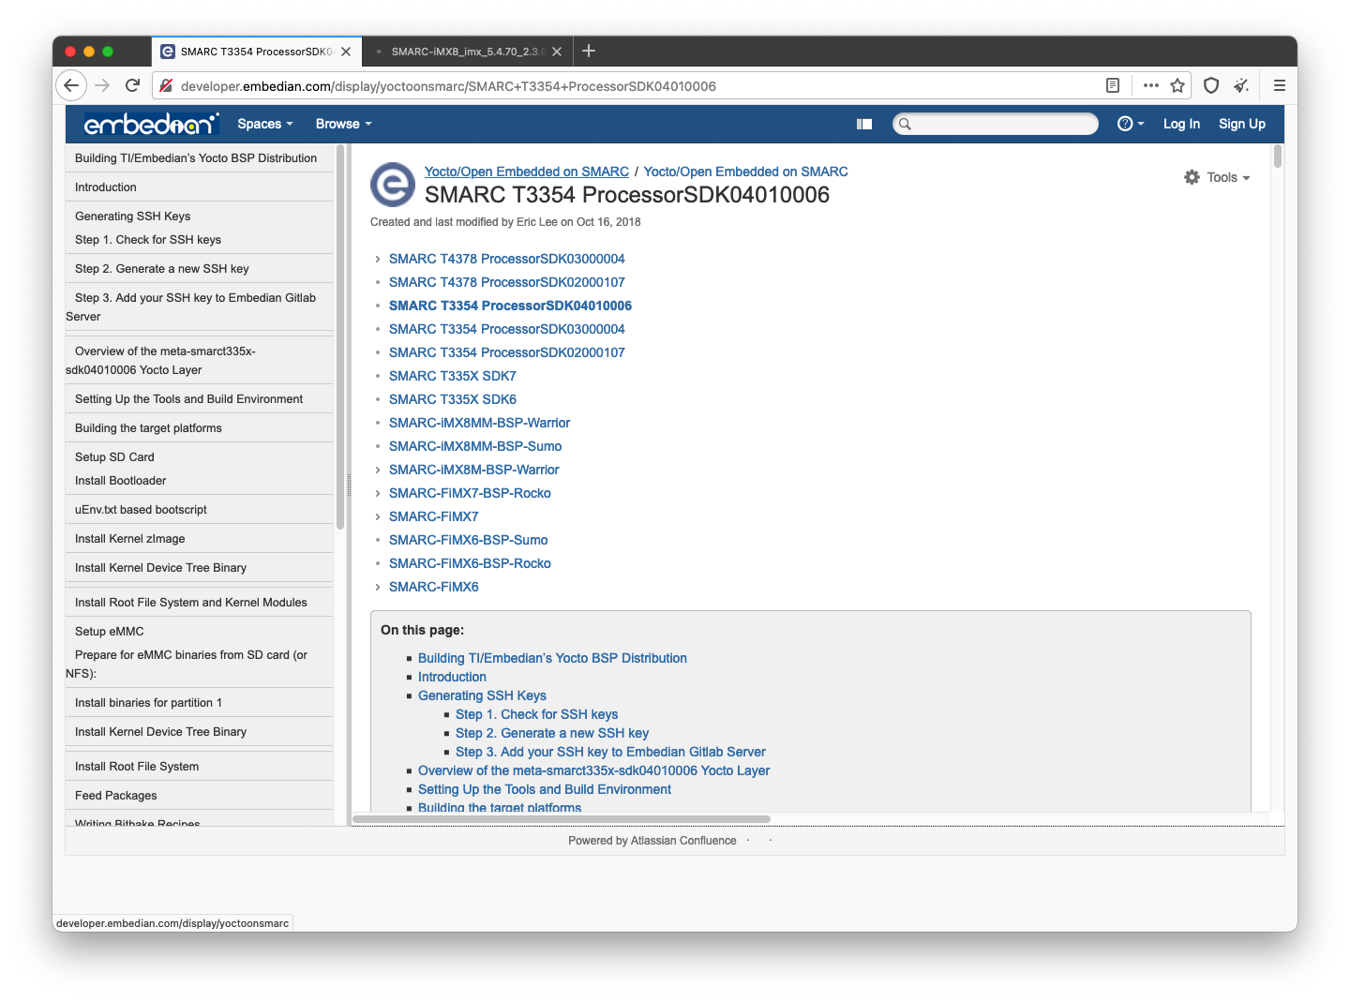Select sidebar Setting Up the Tools and Build Environment
The width and height of the screenshot is (1350, 1001).
point(188,399)
